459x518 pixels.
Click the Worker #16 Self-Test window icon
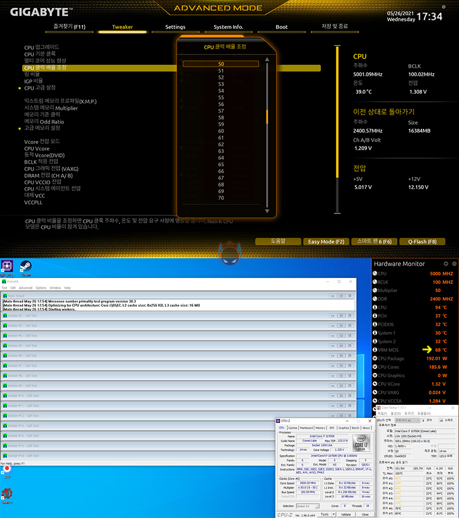(5, 455)
